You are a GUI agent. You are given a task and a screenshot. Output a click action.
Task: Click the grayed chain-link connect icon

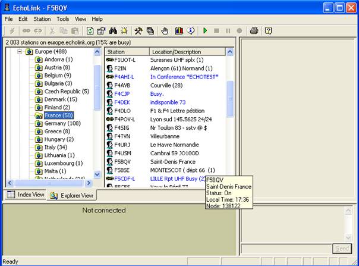(x=26, y=31)
